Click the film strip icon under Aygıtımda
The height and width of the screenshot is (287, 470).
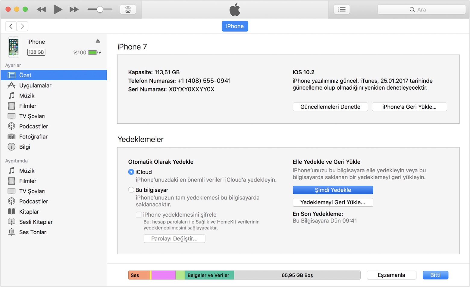(x=11, y=181)
